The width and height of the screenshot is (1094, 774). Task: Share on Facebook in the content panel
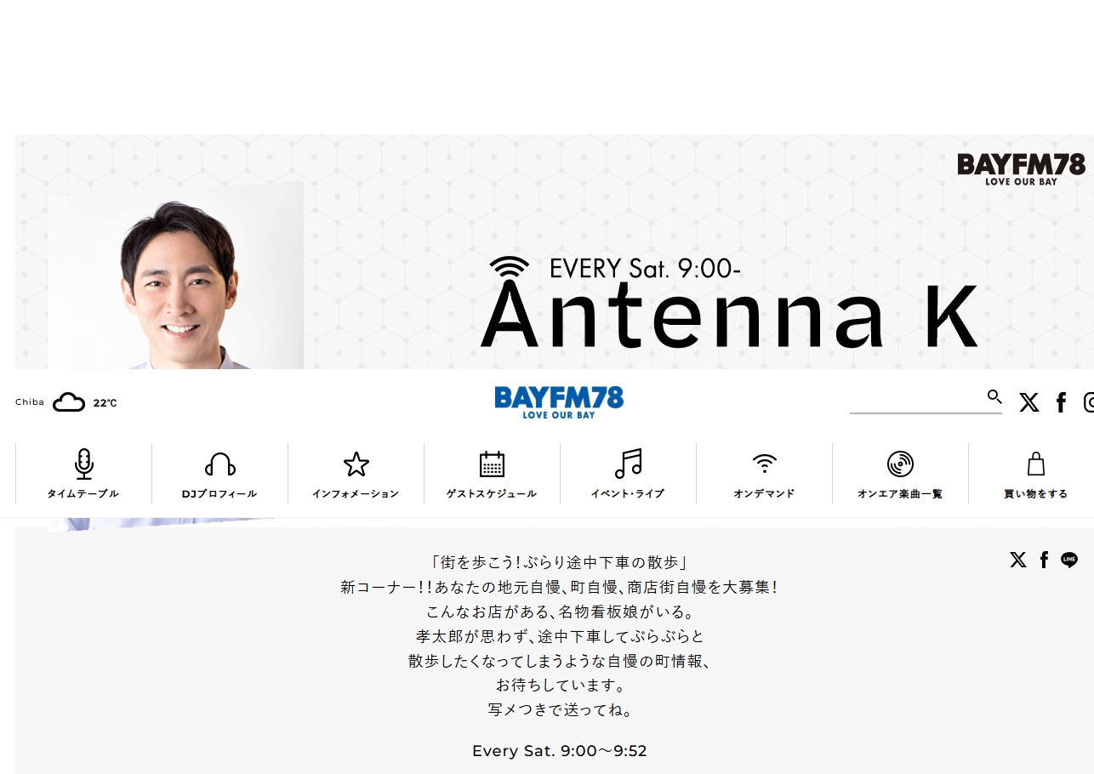[x=1044, y=560]
